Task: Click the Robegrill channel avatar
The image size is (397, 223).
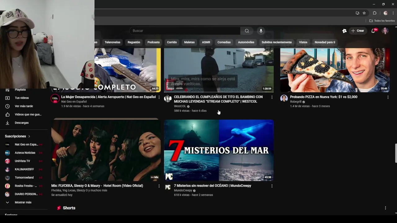Action: (284, 98)
